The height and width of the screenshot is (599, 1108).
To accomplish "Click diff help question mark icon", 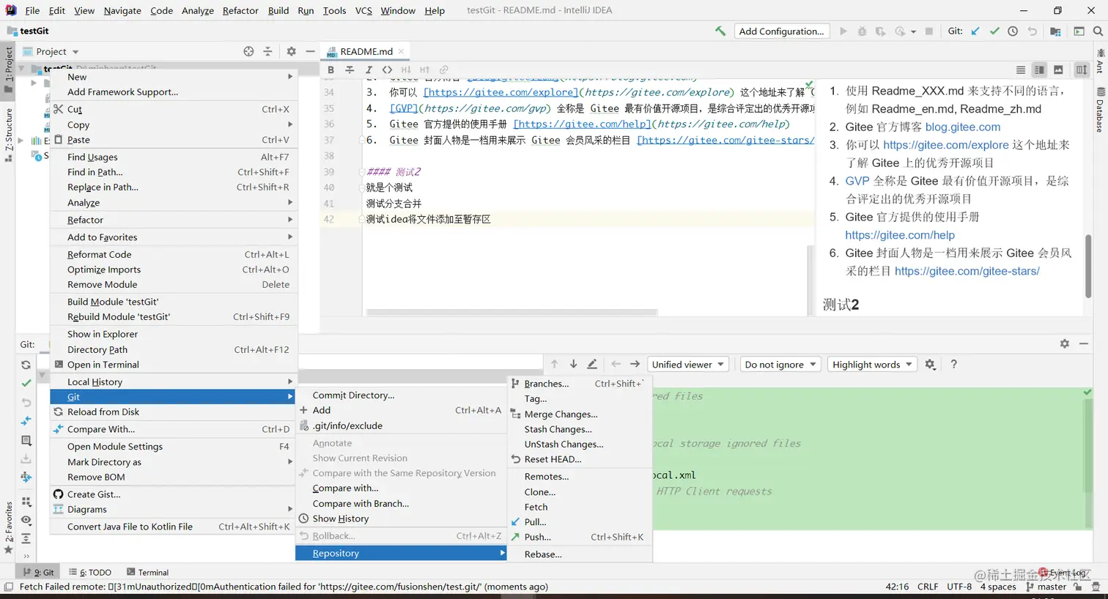I will pyautogui.click(x=953, y=364).
